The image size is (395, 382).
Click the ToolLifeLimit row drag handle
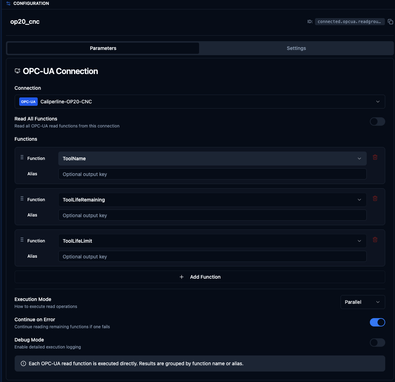pos(22,240)
